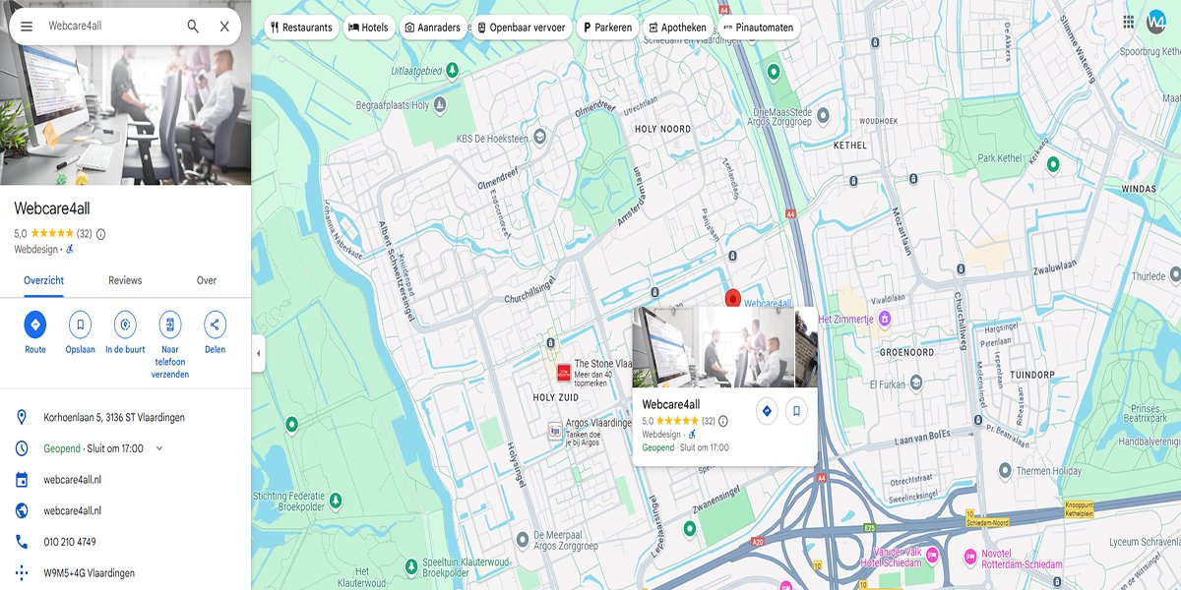Open the account profile avatar
The height and width of the screenshot is (590, 1181).
[x=1156, y=22]
